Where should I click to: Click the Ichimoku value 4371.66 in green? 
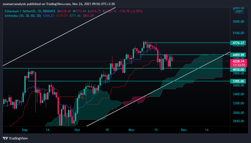click(x=75, y=16)
